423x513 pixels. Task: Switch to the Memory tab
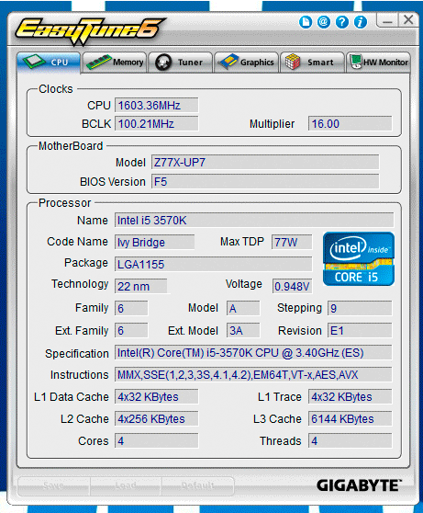pyautogui.click(x=115, y=63)
